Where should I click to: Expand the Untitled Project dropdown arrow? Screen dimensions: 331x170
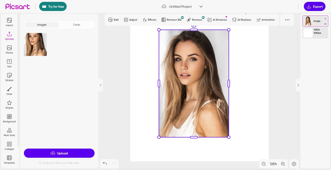click(x=201, y=6)
